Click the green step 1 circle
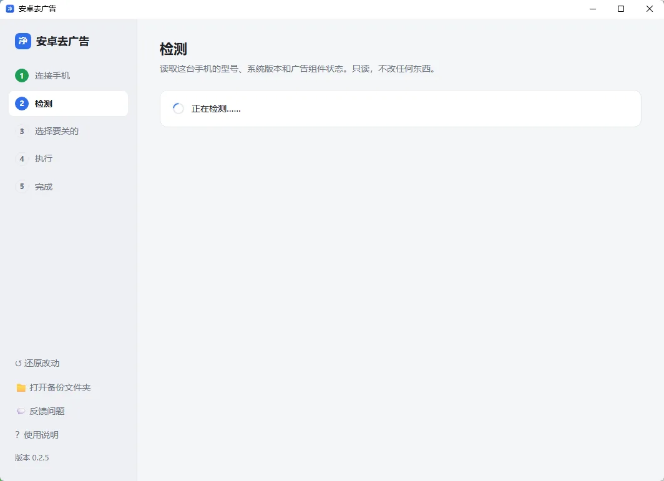664x481 pixels. click(22, 75)
